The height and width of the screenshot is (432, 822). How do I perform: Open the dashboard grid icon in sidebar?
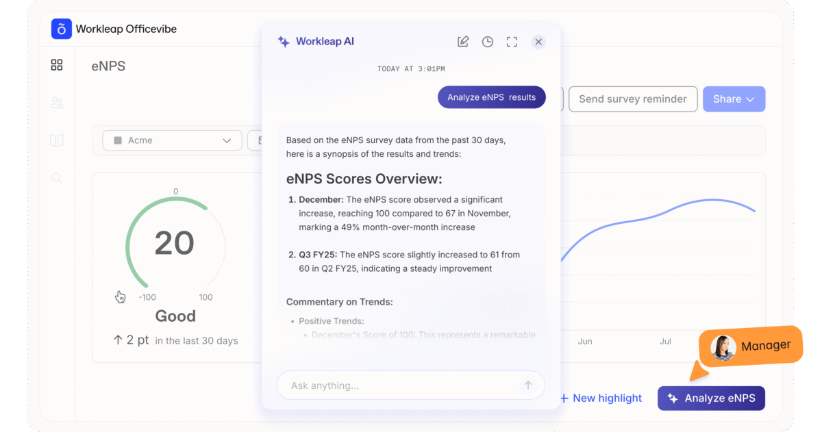[57, 65]
